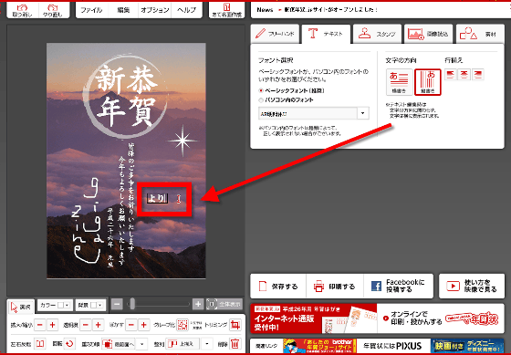Select the テキスト text tab
Viewport: 511px width, 355px height.
326,34
